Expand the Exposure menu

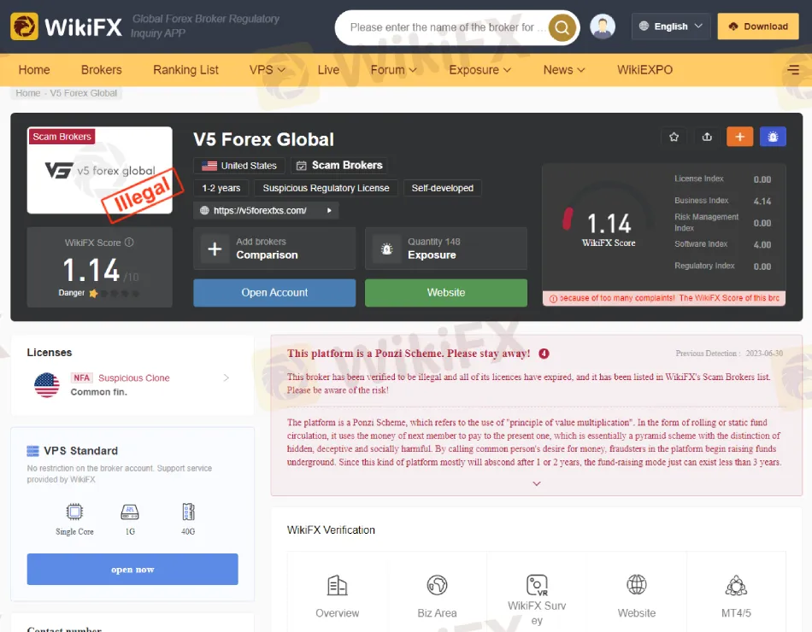pos(480,69)
